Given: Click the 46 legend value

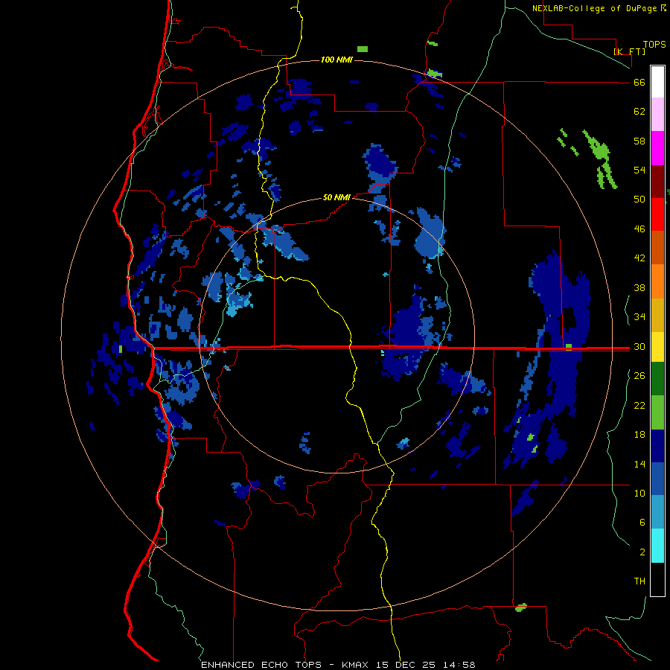Looking at the screenshot, I should [639, 229].
